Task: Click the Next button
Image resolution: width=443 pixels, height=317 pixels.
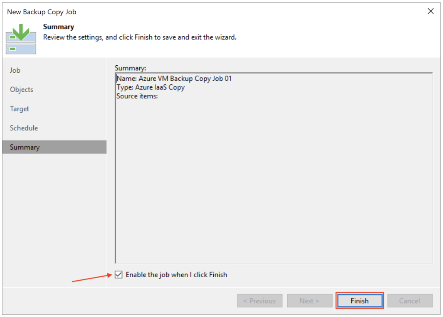Action: (310, 301)
